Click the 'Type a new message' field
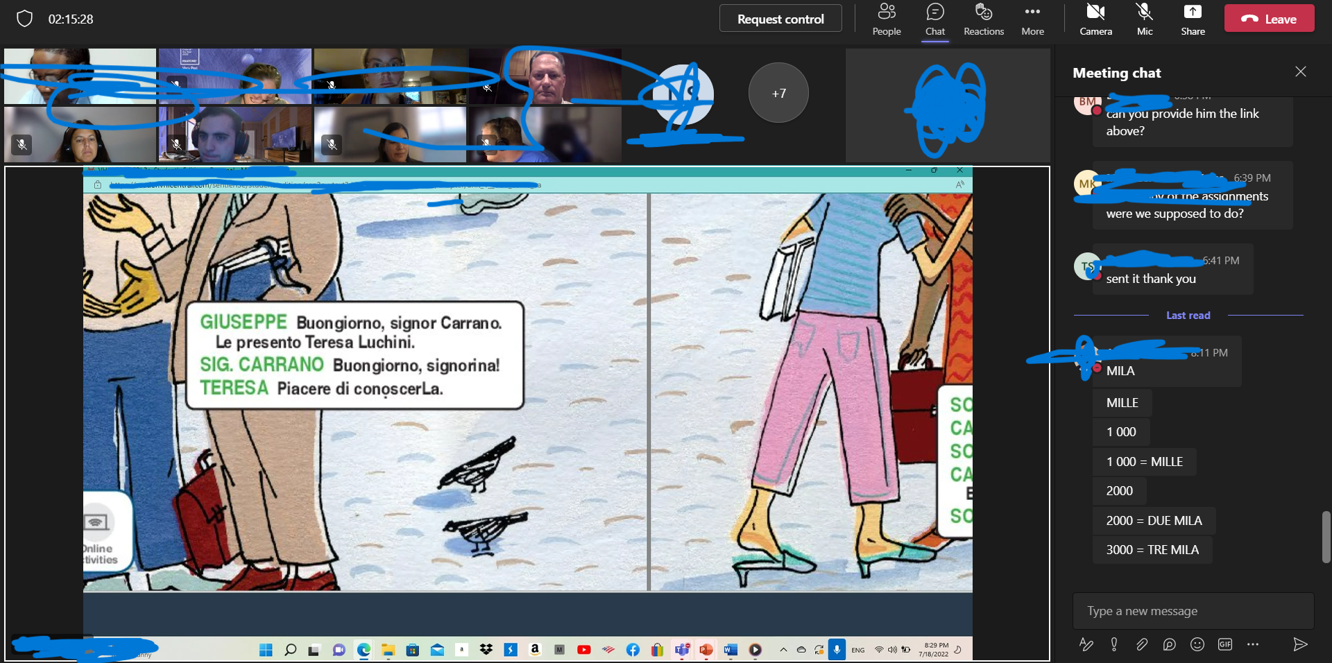 [x=1193, y=611]
